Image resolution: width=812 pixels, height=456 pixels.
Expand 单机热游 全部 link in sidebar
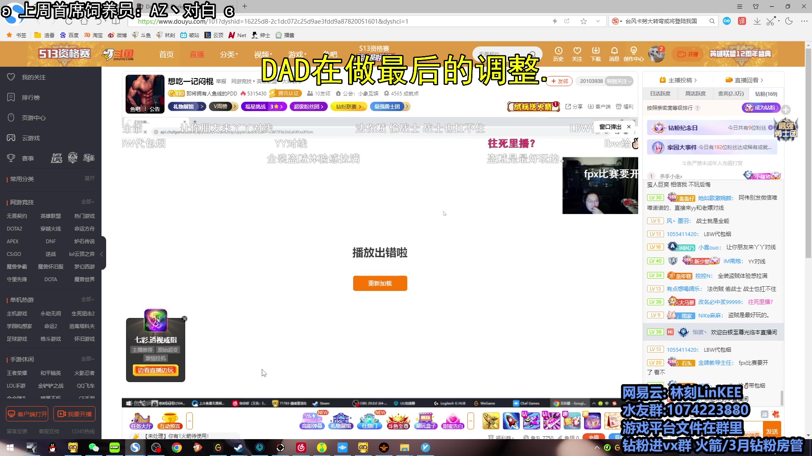[x=88, y=299]
